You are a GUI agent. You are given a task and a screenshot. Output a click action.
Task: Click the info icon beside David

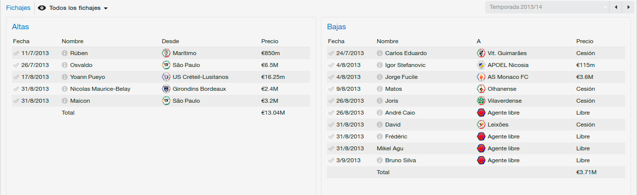(380, 125)
